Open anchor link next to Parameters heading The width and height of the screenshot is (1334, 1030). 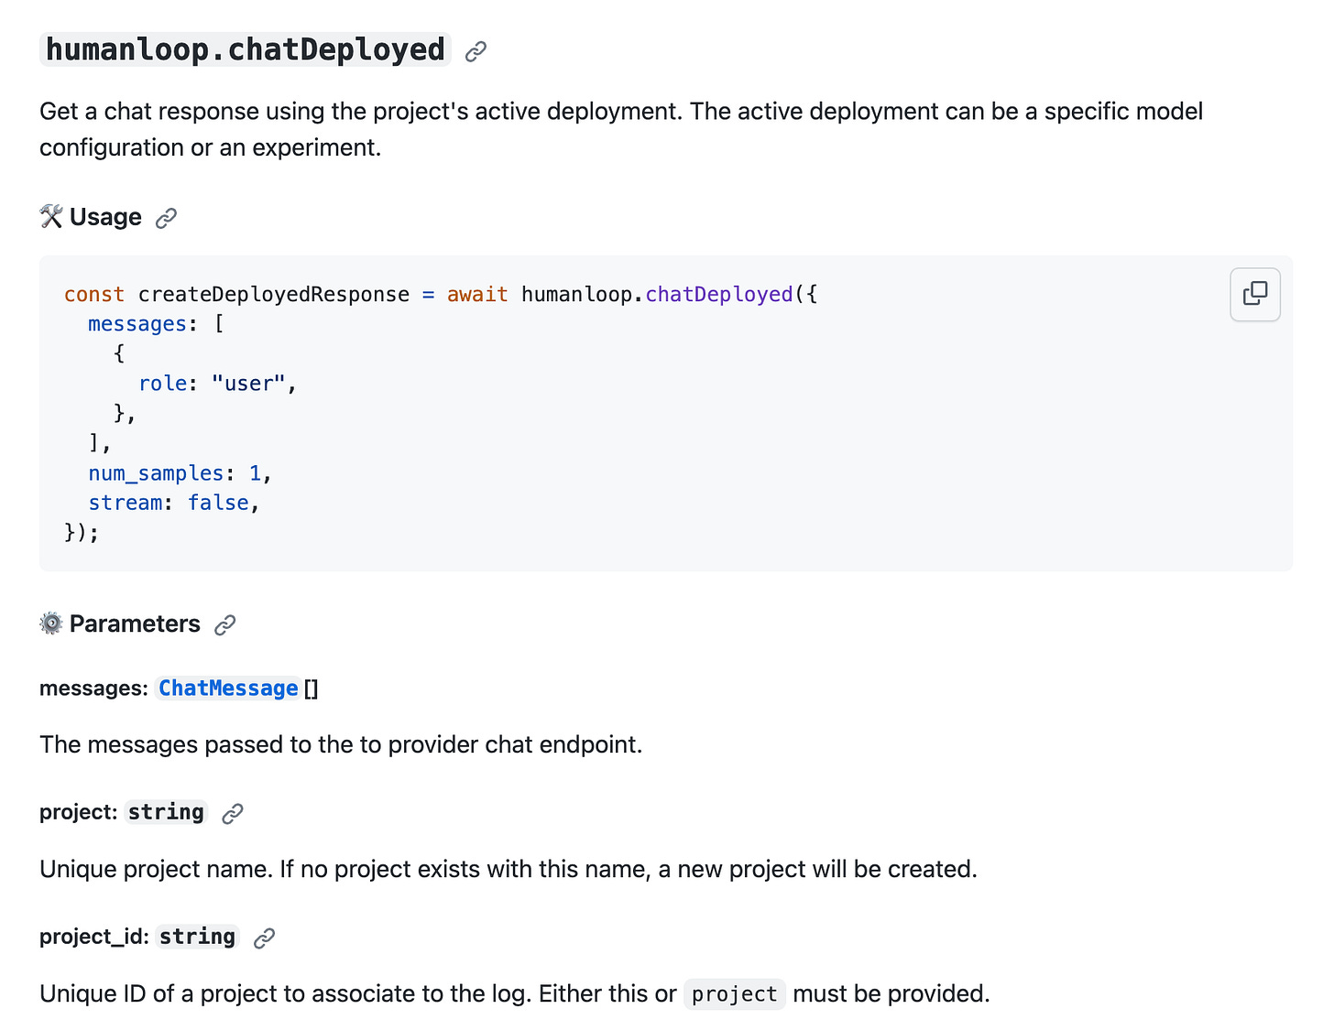click(x=224, y=624)
